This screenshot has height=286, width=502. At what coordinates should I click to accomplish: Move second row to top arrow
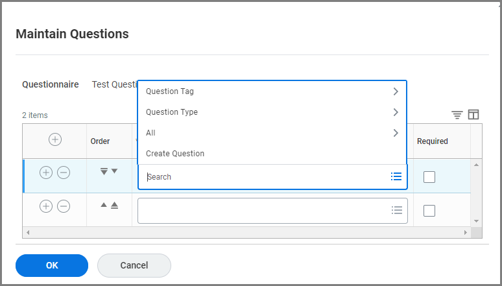pyautogui.click(x=114, y=206)
